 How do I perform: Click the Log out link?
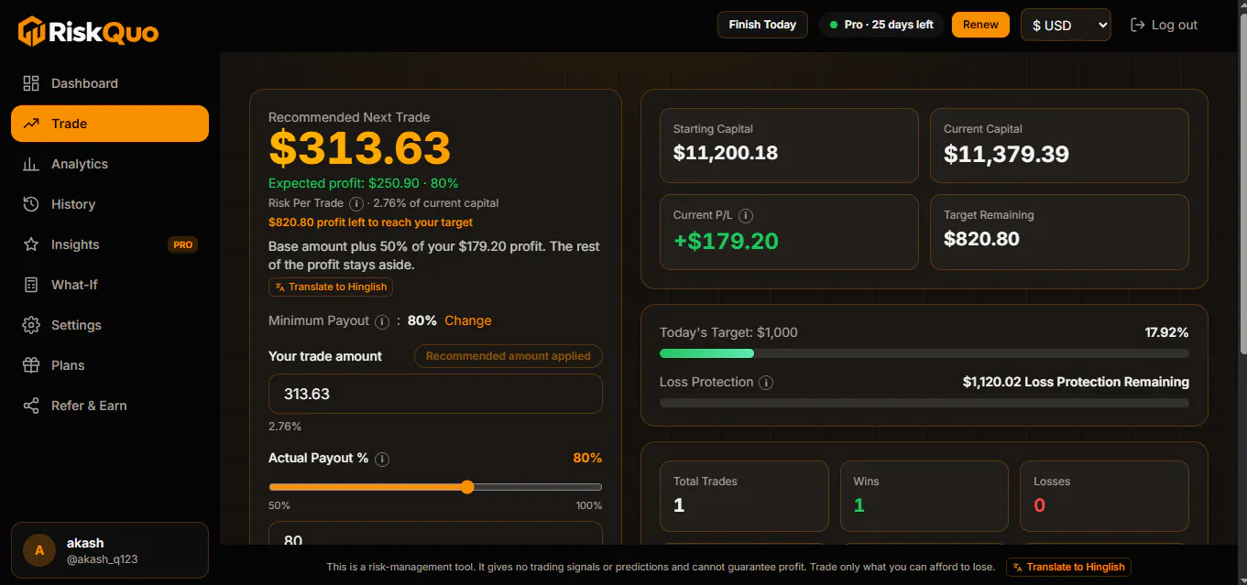click(1165, 25)
